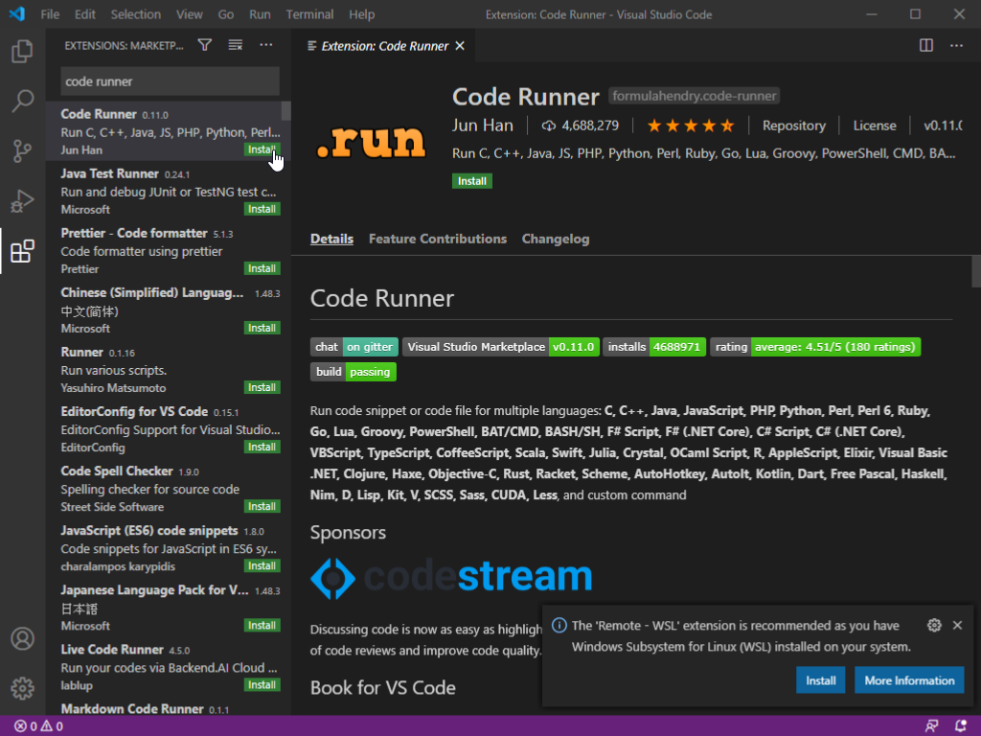The width and height of the screenshot is (981, 736).
Task: Open notification settings gear for WSL recommendation
Action: click(934, 625)
